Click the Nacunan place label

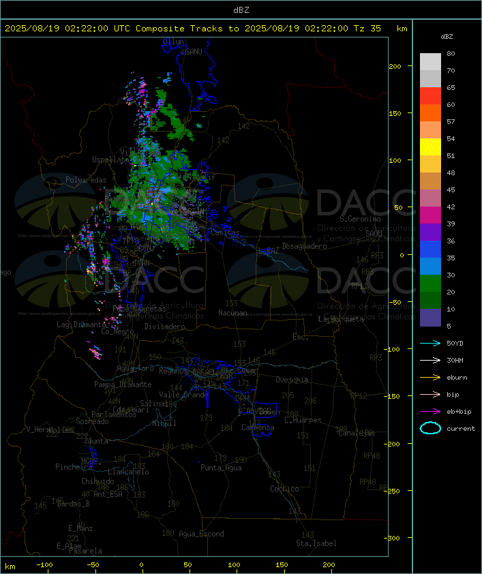[x=232, y=313]
